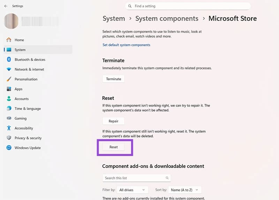Open the Name (A to Z) sort dropdown

click(185, 190)
